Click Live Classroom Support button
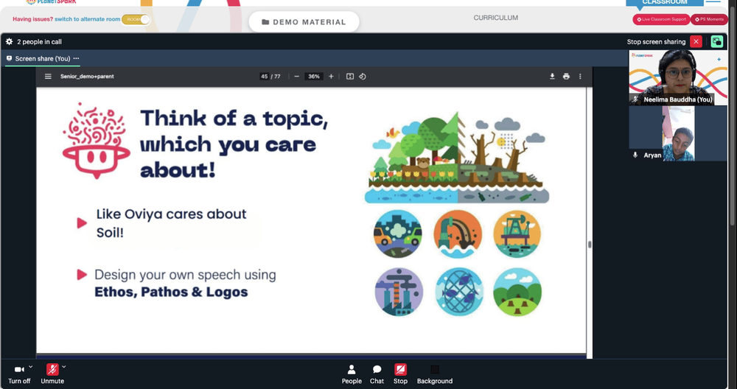 [661, 19]
